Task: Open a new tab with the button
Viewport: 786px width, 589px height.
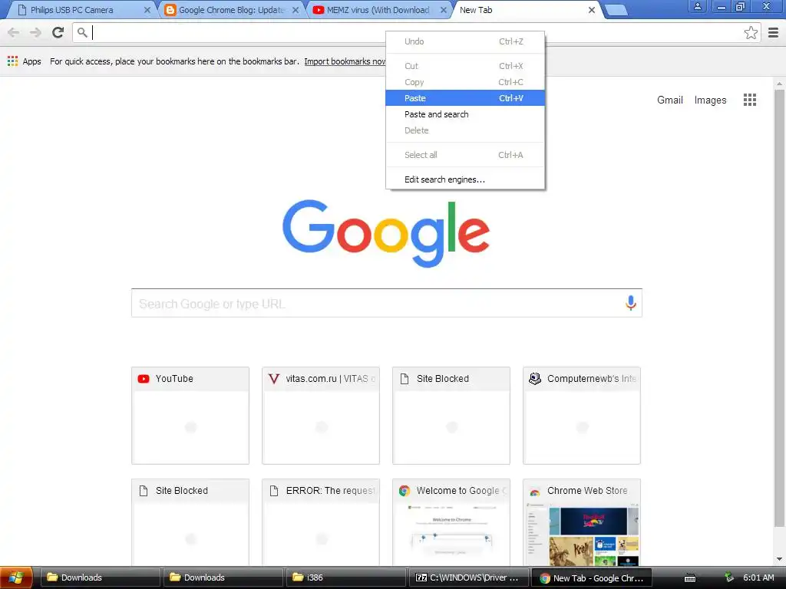Action: [616, 10]
